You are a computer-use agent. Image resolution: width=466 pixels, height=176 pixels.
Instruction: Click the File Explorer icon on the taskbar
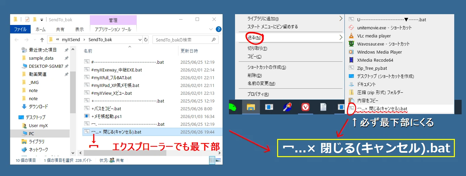[251, 107]
